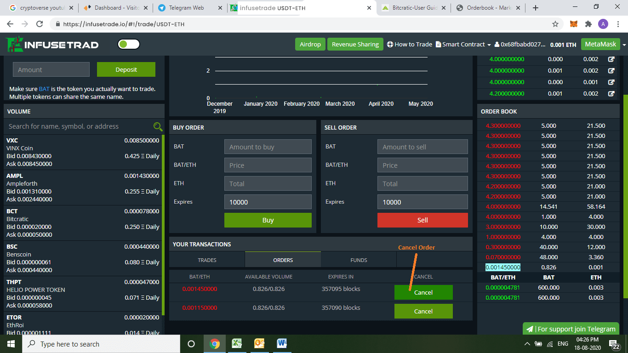The height and width of the screenshot is (353, 628).
Task: Toggle the theme switch beside the logo
Action: pos(129,44)
